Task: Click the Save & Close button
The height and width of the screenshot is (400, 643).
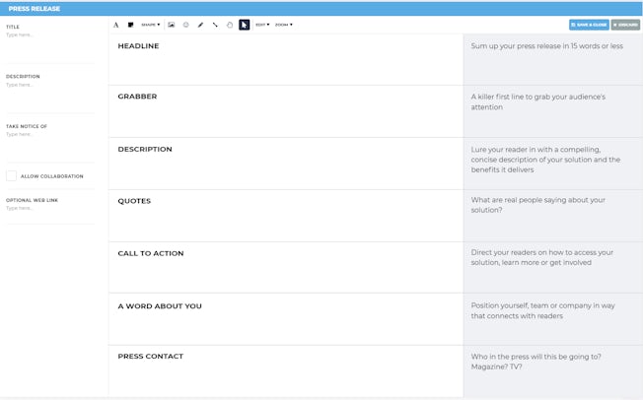Action: pos(589,25)
